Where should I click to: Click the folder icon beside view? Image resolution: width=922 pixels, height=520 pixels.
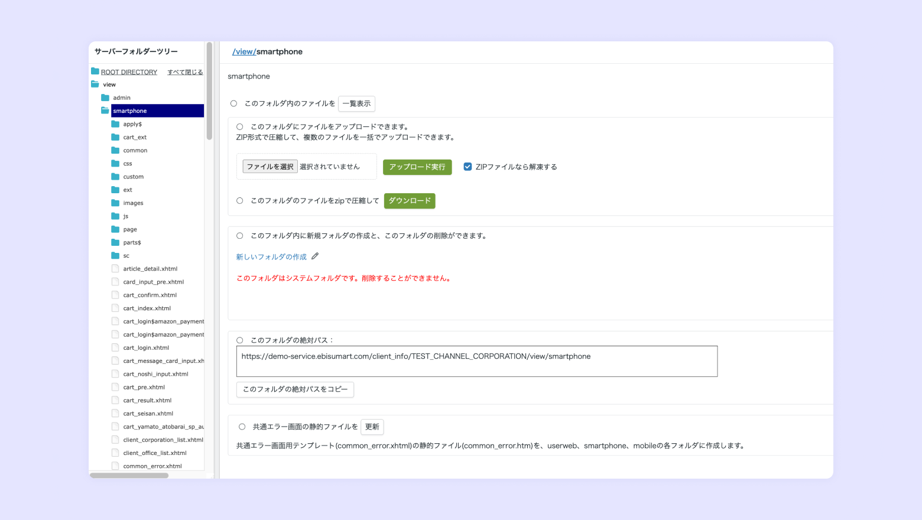pos(95,84)
